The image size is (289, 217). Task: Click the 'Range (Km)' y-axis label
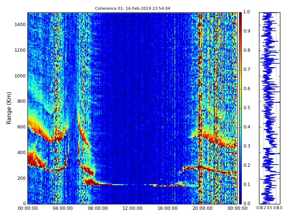(x=9, y=108)
